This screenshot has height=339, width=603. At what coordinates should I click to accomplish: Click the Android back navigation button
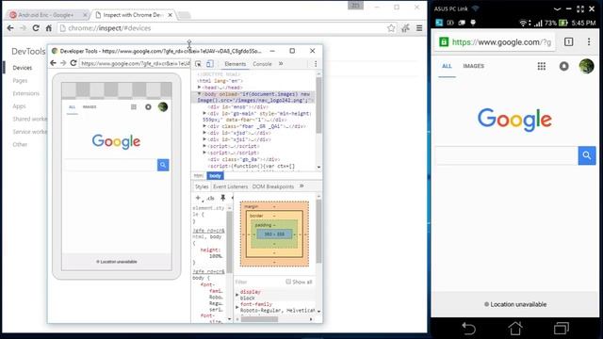pos(469,329)
